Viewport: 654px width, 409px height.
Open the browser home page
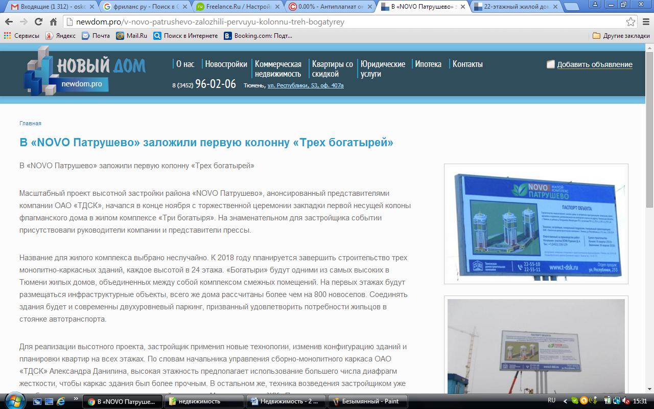click(53, 22)
